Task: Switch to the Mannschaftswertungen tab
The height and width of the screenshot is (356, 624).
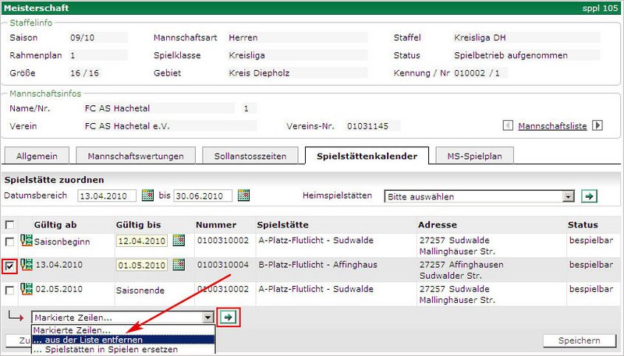Action: [x=135, y=156]
